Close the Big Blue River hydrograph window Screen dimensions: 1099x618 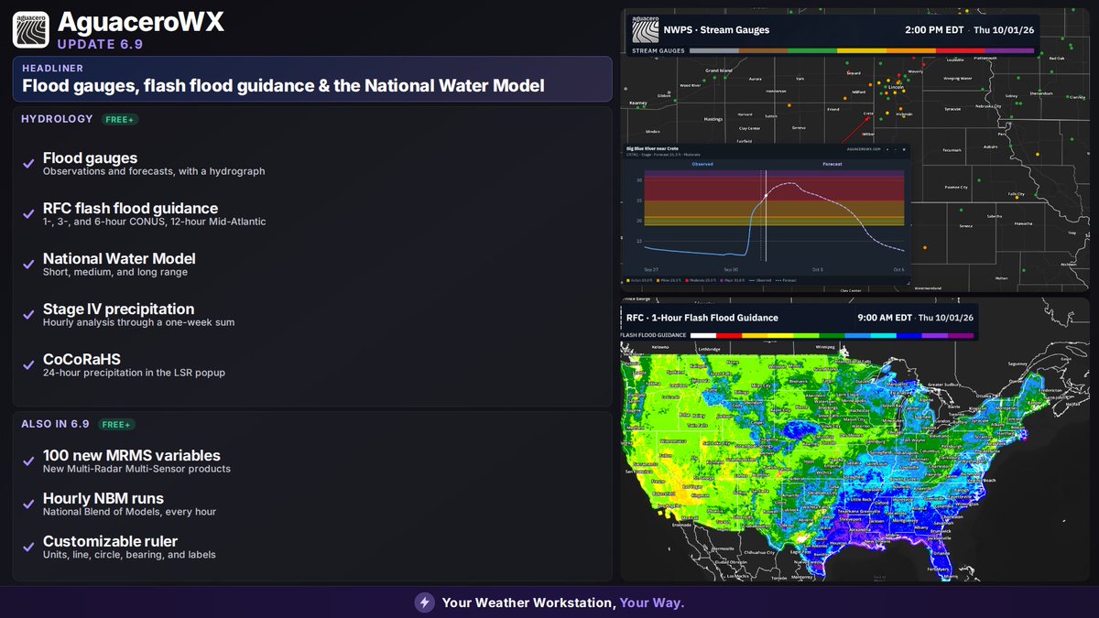tap(904, 149)
